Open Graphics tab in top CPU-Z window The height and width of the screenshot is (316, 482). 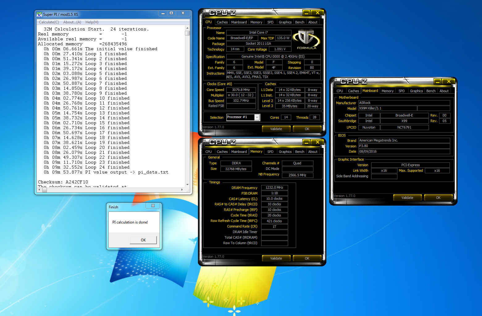[285, 22]
